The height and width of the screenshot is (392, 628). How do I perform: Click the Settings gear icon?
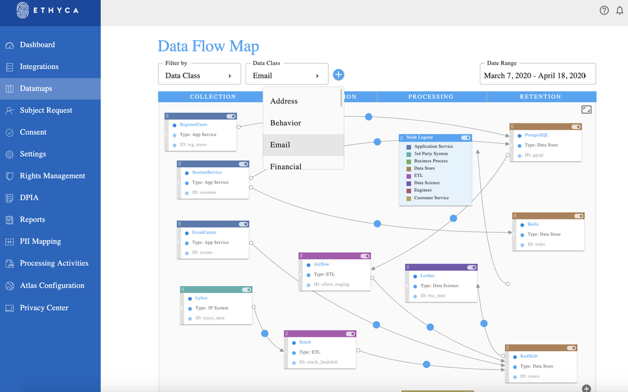click(9, 154)
